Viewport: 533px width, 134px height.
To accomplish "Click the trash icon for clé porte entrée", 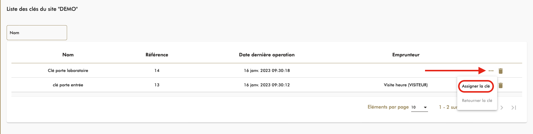I will click(x=501, y=85).
